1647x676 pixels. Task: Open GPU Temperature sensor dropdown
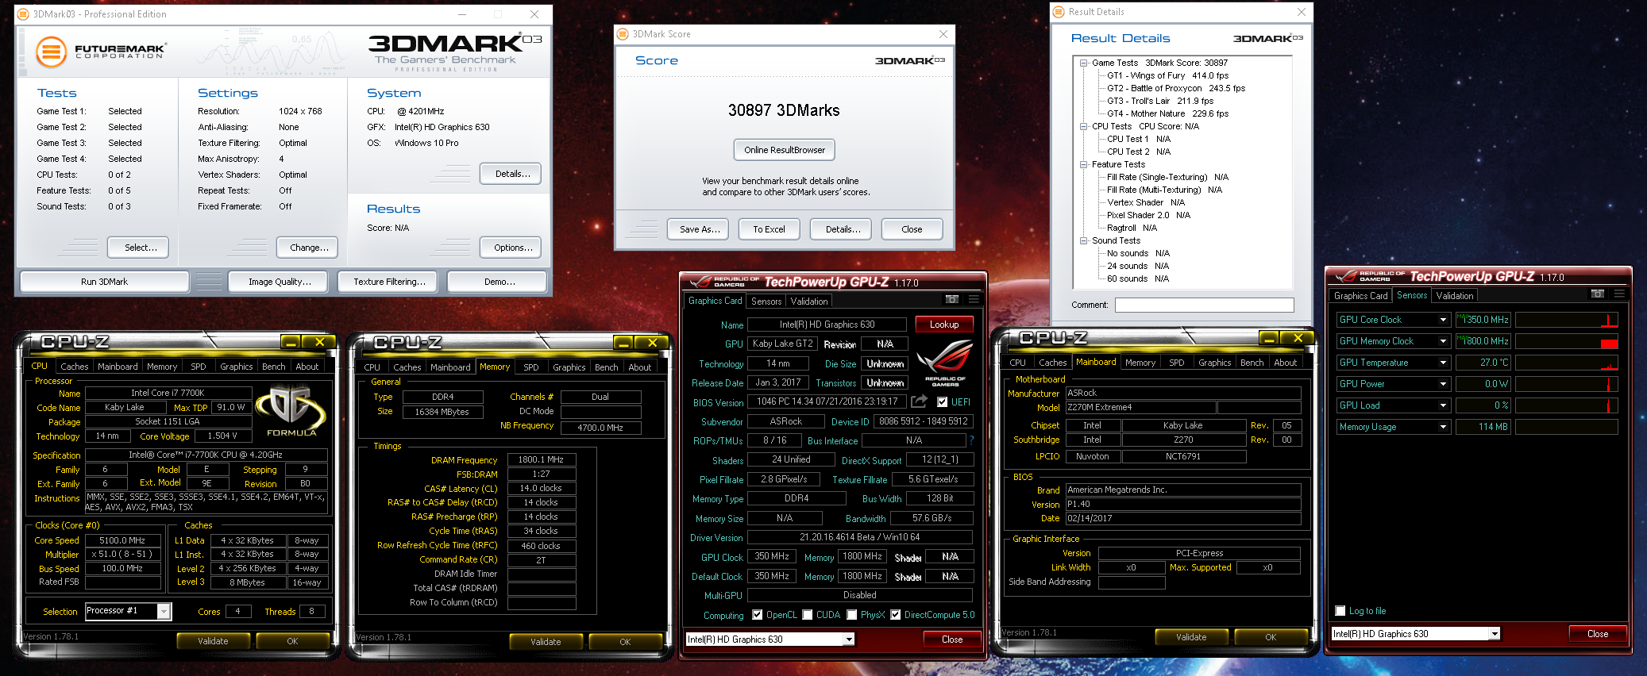click(1443, 363)
